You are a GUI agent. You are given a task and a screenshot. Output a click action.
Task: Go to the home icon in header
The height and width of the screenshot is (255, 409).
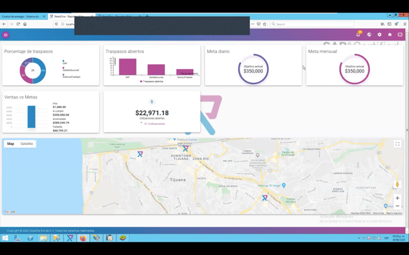pyautogui.click(x=389, y=35)
